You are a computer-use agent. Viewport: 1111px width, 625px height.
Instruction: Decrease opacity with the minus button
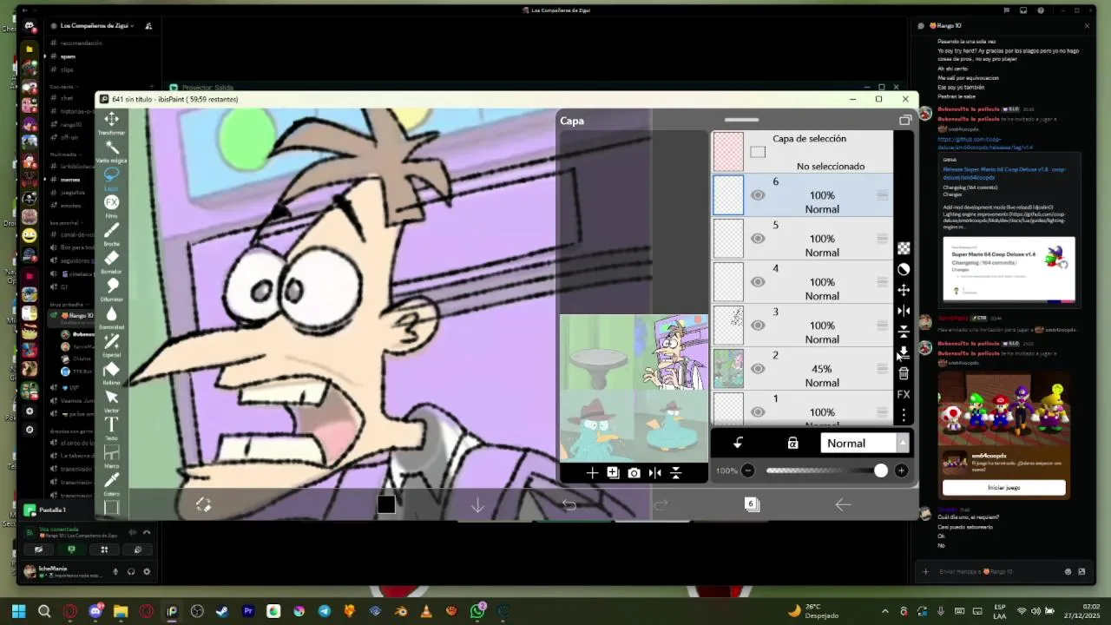click(747, 470)
